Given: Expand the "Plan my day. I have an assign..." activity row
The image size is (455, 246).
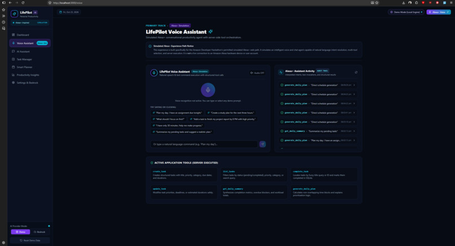Looking at the screenshot, I should tap(318, 140).
